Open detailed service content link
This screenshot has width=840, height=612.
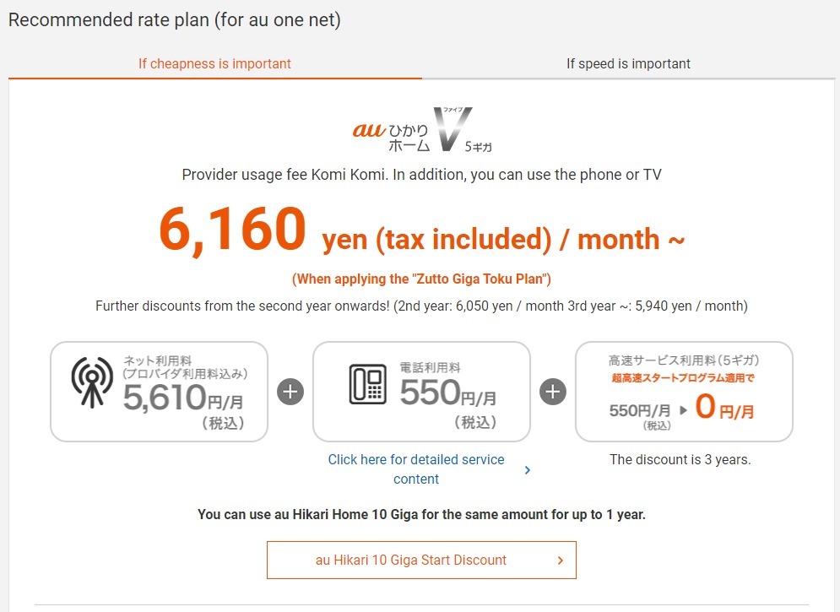click(x=416, y=468)
